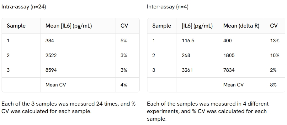The width and height of the screenshot is (287, 125).
Task: Click the caption about 4 different experiments
Action: pyautogui.click(x=208, y=111)
